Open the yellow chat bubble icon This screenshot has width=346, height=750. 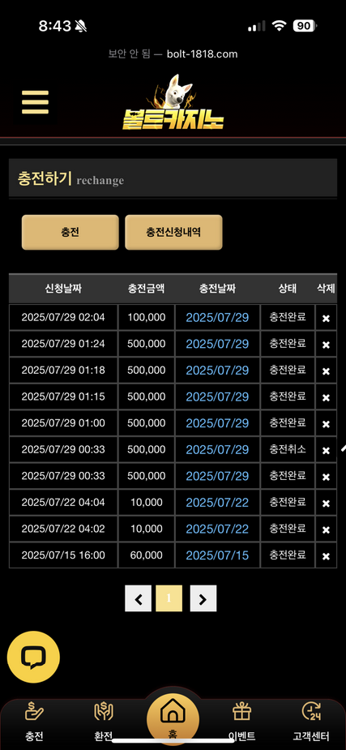click(x=33, y=657)
